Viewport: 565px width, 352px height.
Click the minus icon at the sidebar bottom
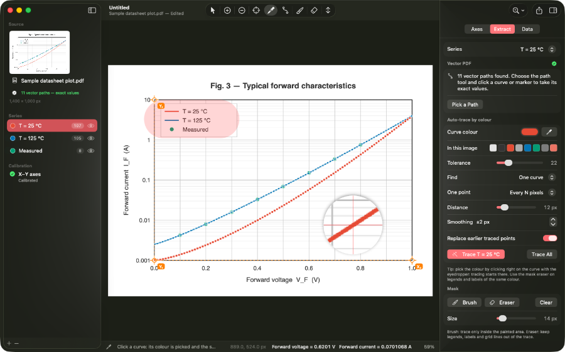point(16,343)
